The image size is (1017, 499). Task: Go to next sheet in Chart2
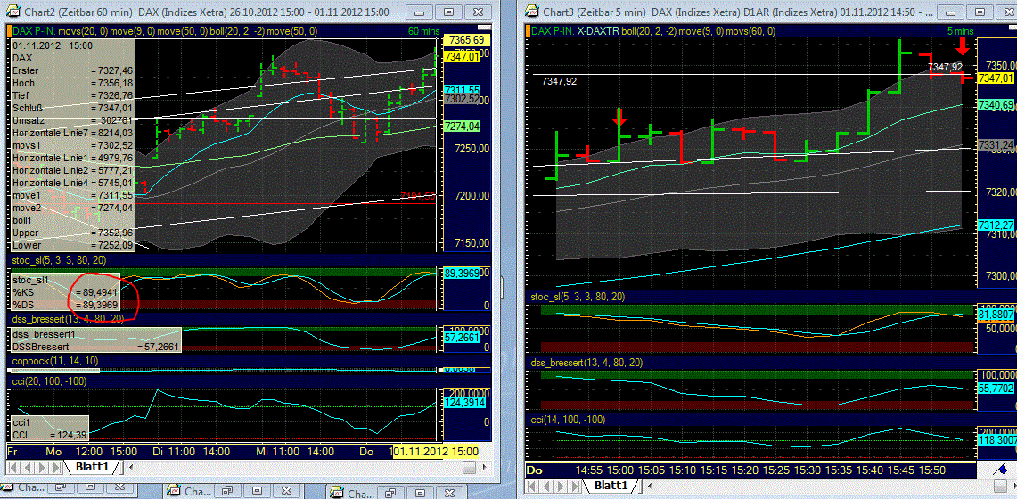click(42, 467)
